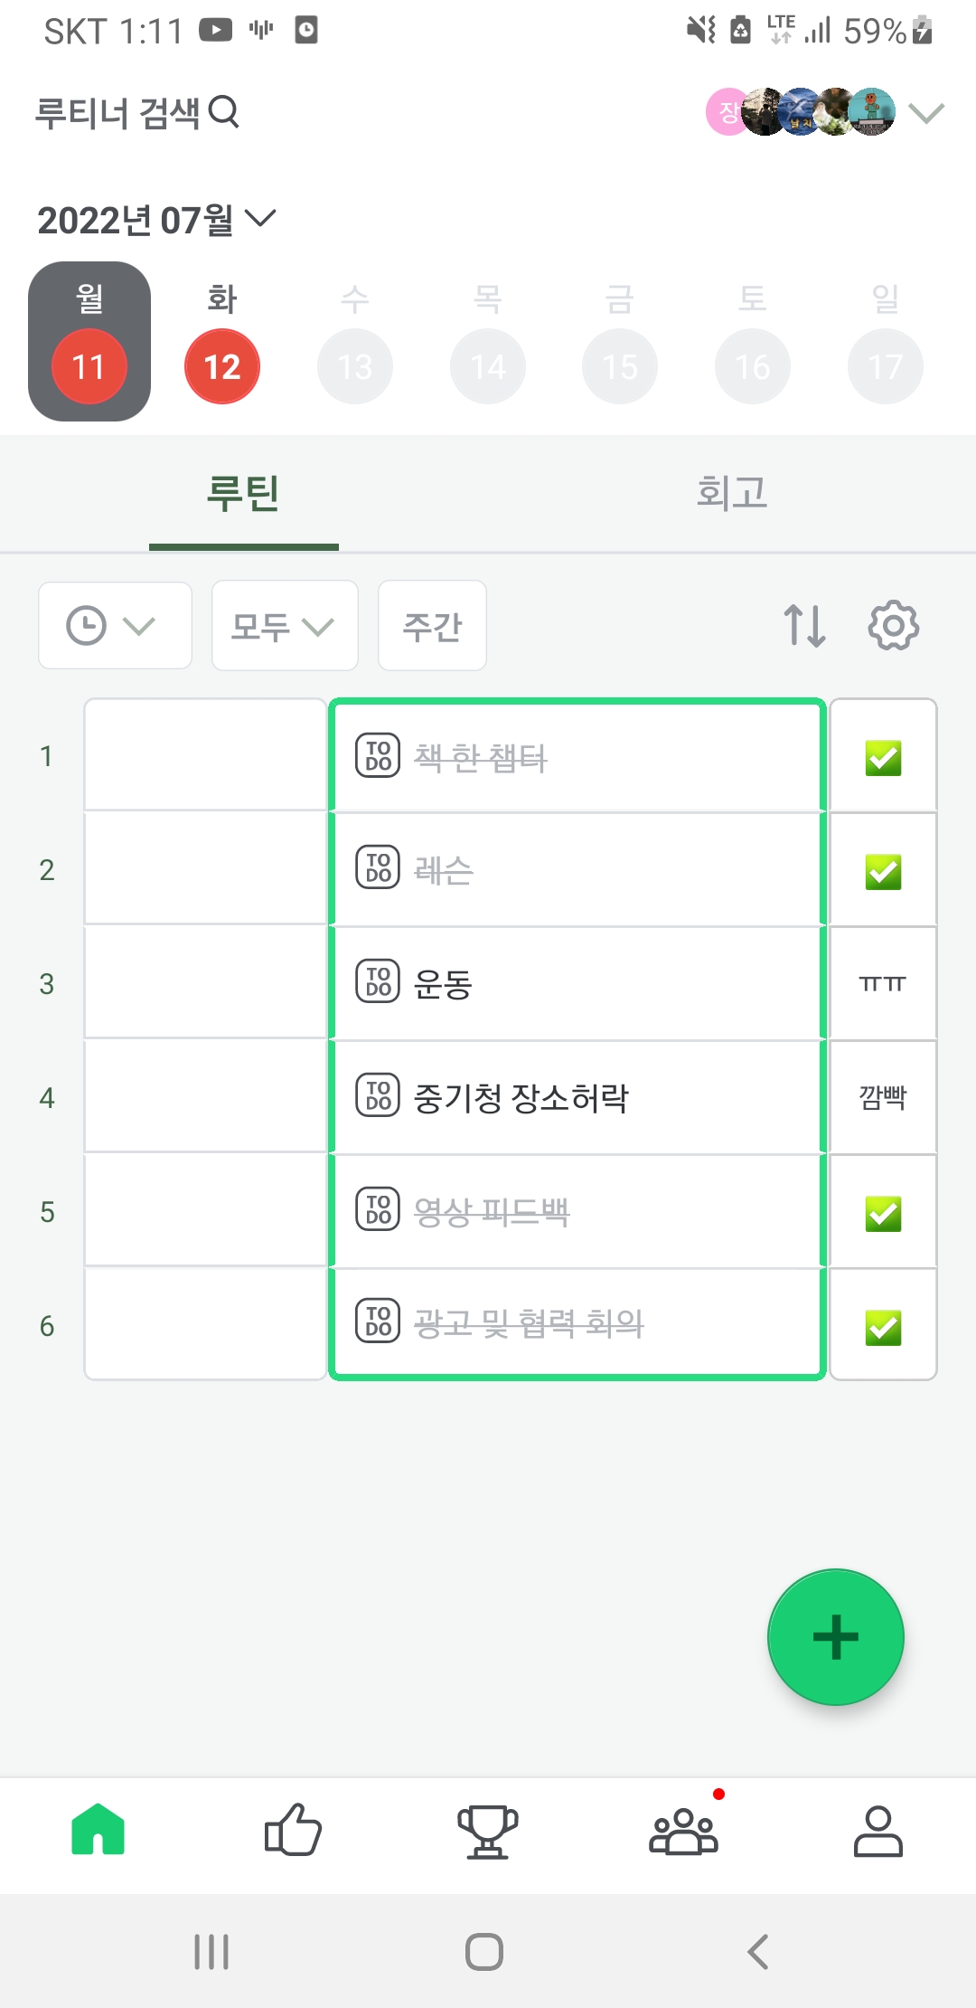Uncheck the 영상 피드백 checkbox
Screen dimensions: 976x2008
[x=883, y=1214]
